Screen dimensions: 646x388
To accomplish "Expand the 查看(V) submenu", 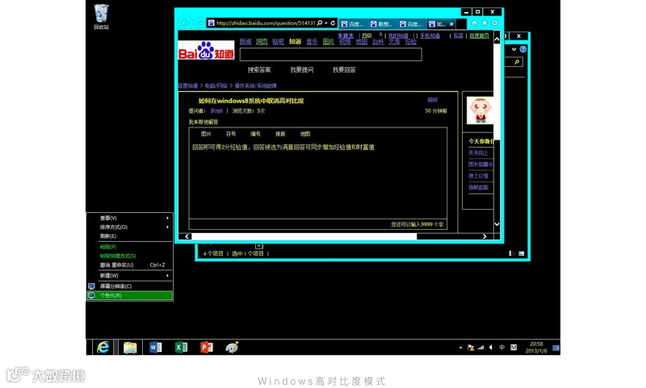I will click(x=129, y=218).
